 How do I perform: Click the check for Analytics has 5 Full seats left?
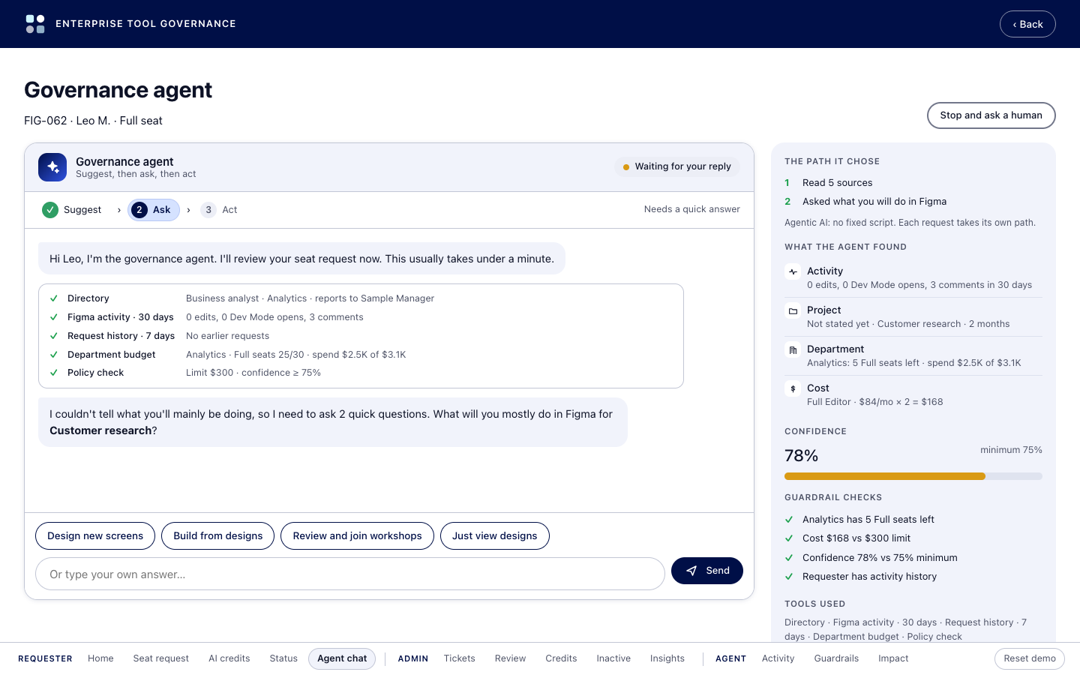pyautogui.click(x=789, y=520)
